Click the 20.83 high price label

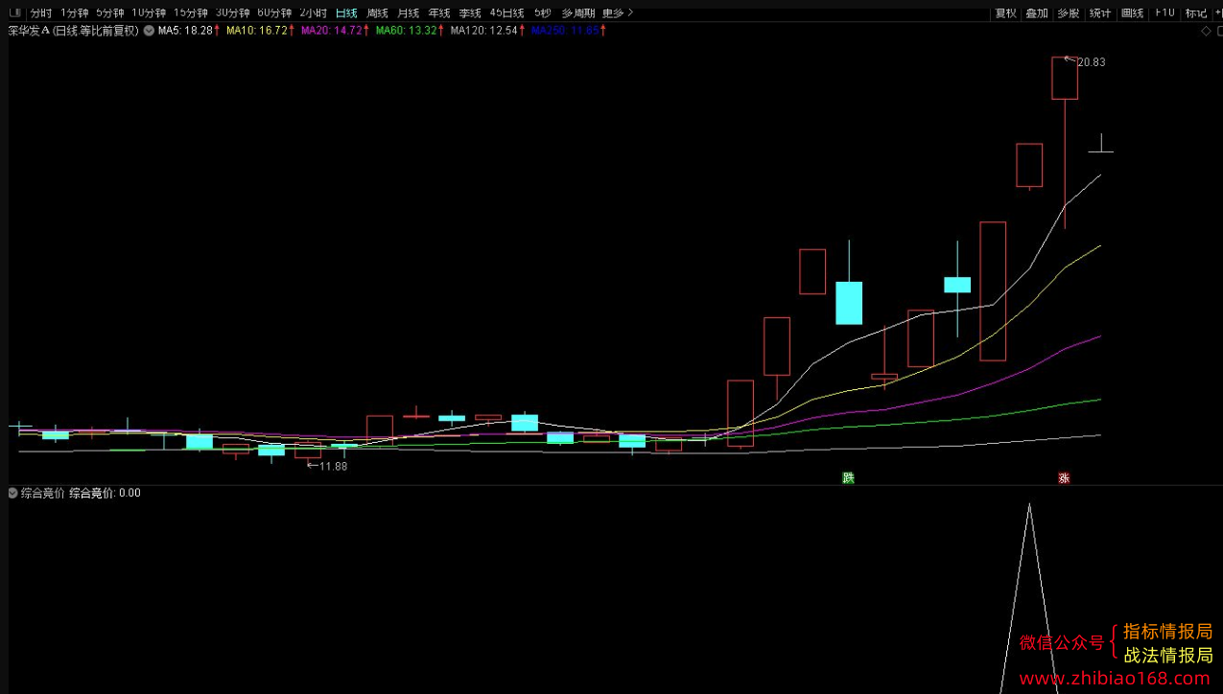click(x=1092, y=62)
